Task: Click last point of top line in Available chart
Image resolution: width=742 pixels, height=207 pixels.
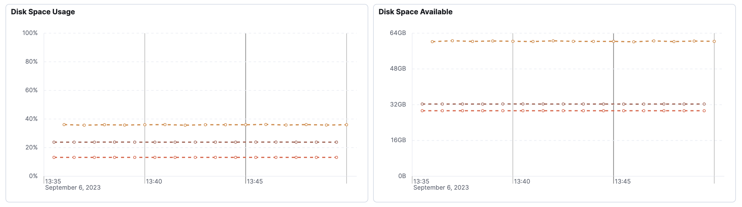Action: pyautogui.click(x=714, y=41)
